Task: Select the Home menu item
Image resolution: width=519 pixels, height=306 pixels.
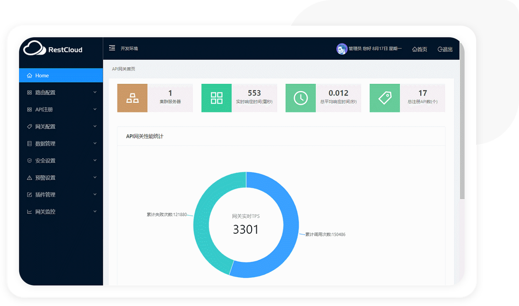Action: click(x=61, y=76)
